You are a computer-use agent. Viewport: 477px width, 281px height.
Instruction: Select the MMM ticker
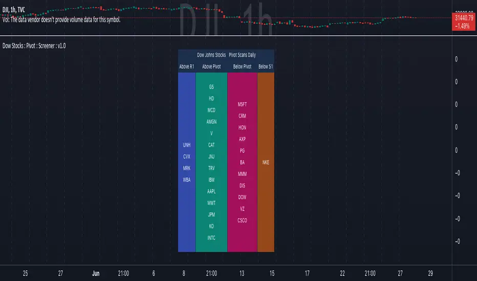(242, 174)
